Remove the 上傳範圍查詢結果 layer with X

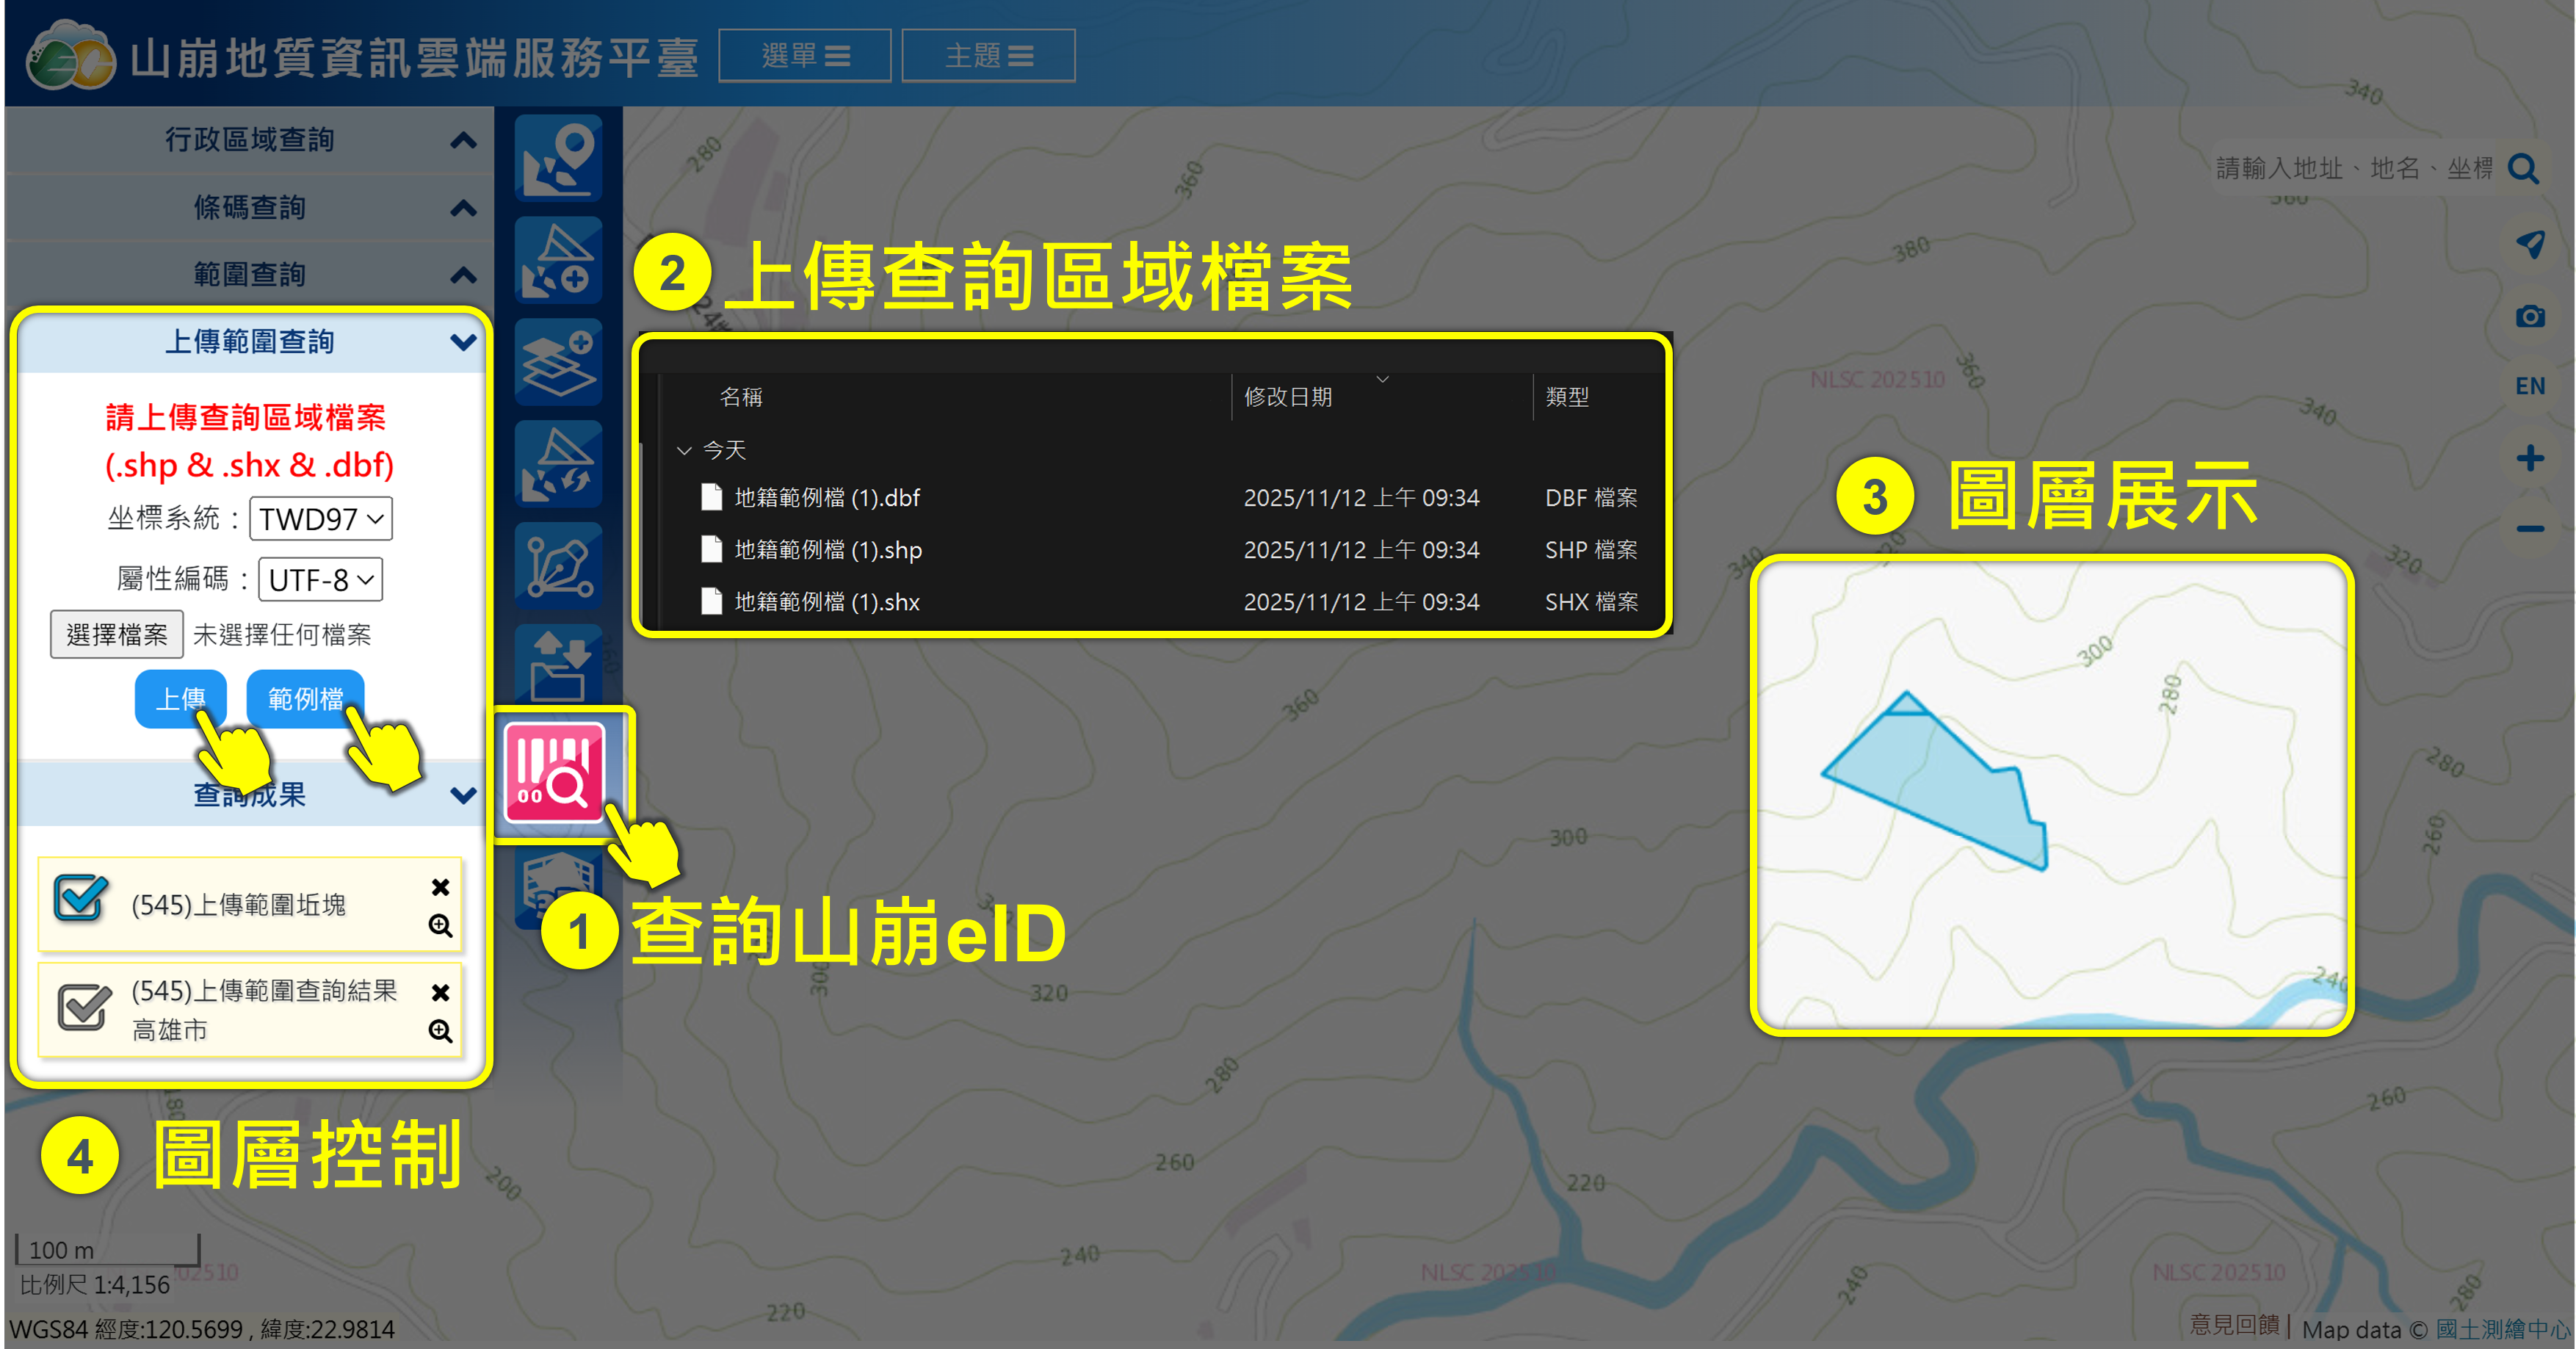tap(440, 992)
